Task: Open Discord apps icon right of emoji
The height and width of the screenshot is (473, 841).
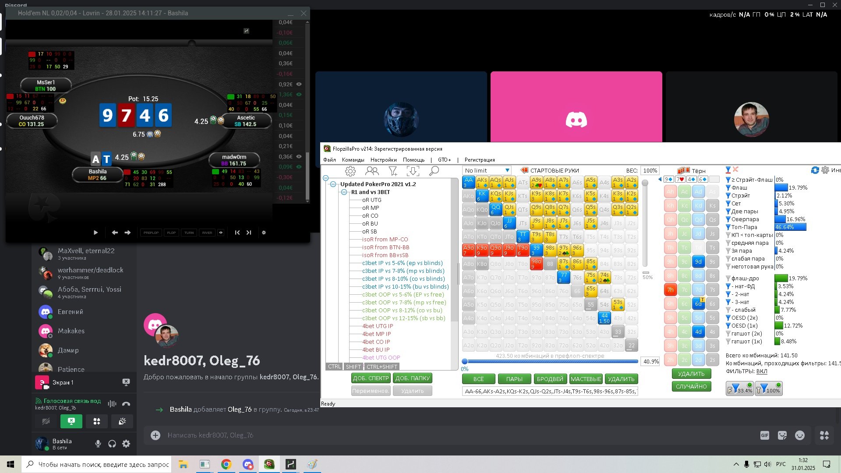Action: 824,435
